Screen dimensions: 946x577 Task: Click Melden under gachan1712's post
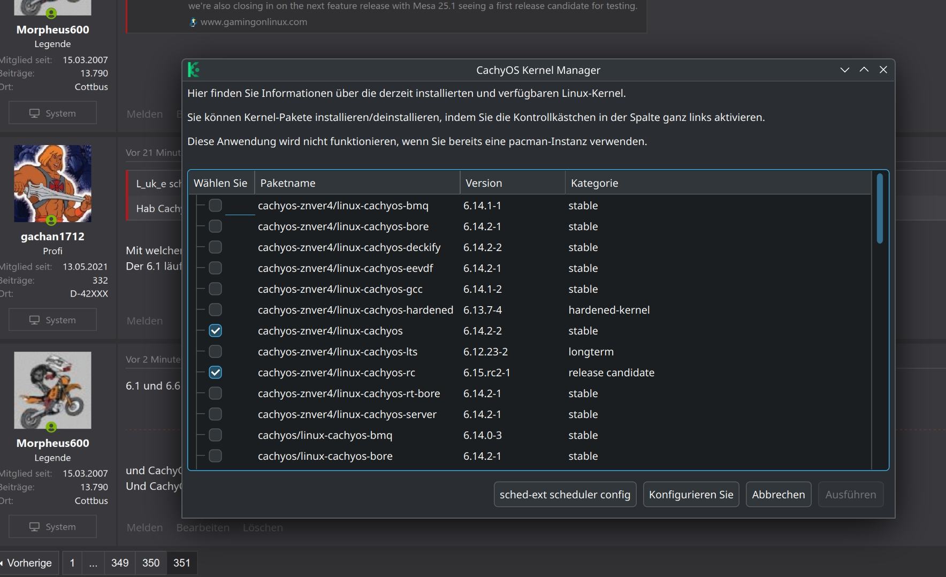144,321
